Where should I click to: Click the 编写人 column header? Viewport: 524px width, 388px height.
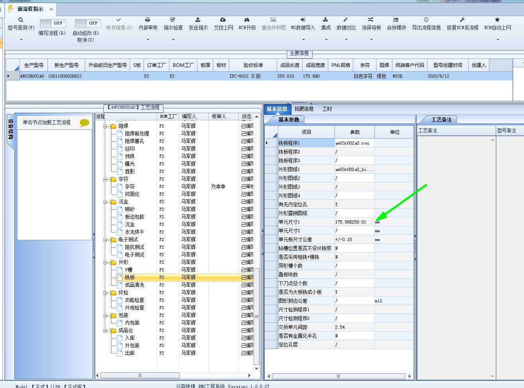194,116
